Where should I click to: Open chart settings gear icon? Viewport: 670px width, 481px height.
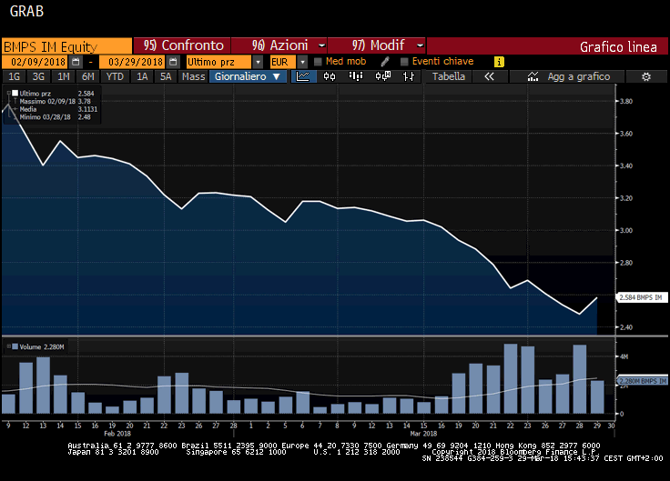645,77
